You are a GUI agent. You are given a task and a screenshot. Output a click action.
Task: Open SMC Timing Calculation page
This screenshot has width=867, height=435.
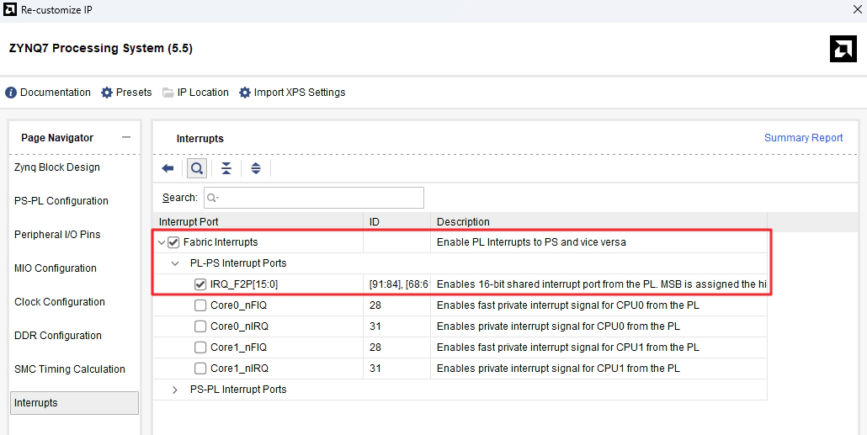(70, 369)
